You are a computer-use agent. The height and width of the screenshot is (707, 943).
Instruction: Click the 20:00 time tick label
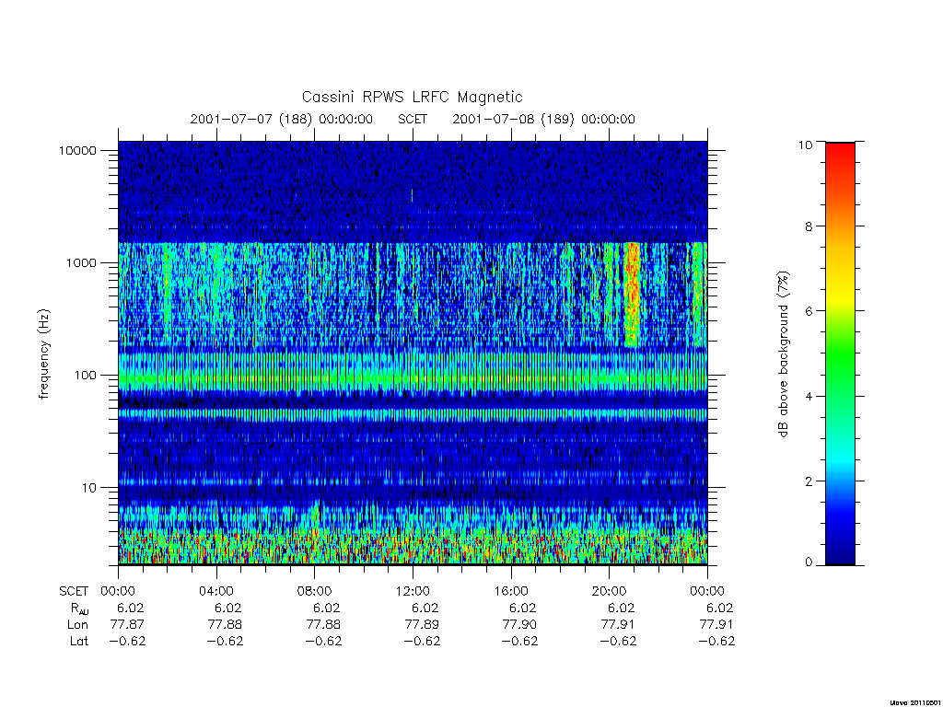point(609,591)
